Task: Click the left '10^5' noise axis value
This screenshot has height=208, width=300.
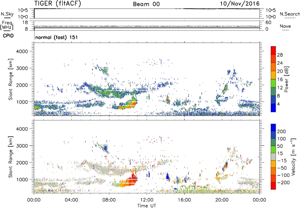Action: click(23, 10)
